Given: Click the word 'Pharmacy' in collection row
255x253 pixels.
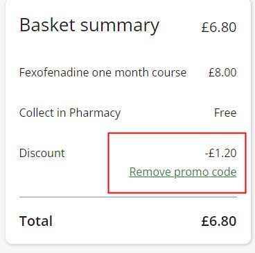Looking at the screenshot, I should tap(95, 113).
